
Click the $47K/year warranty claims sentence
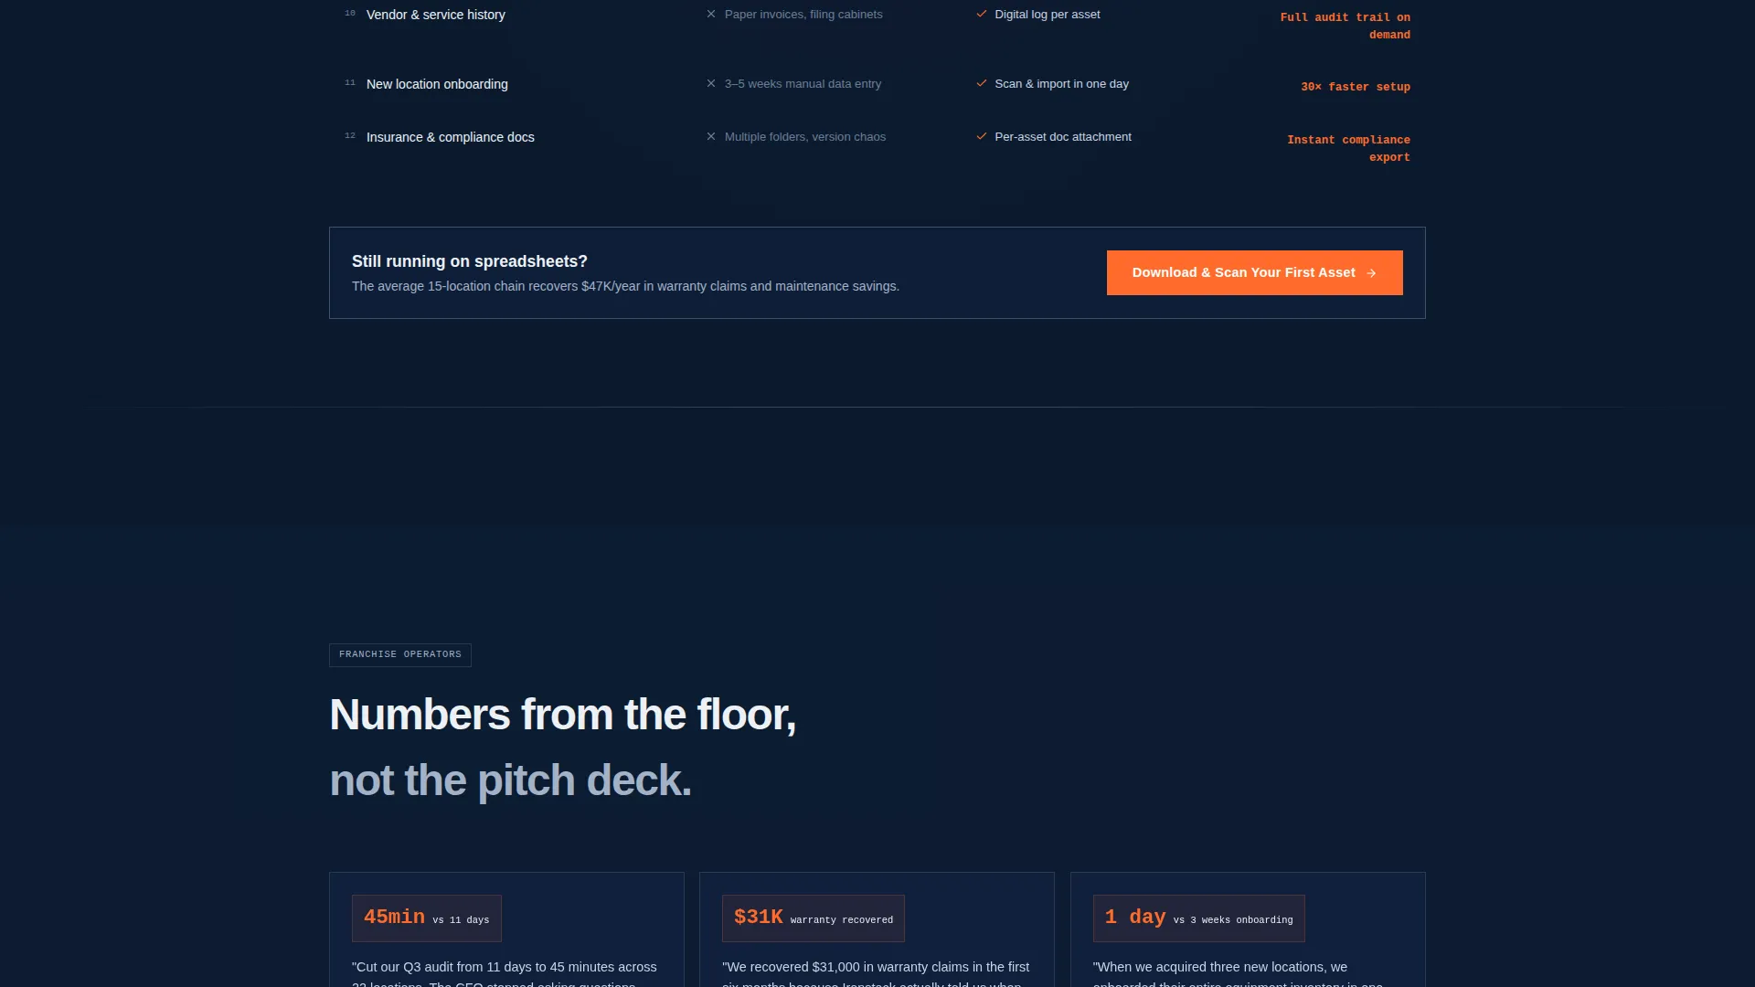pos(625,286)
